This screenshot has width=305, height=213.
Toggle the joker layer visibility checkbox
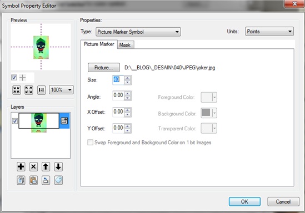click(15, 121)
